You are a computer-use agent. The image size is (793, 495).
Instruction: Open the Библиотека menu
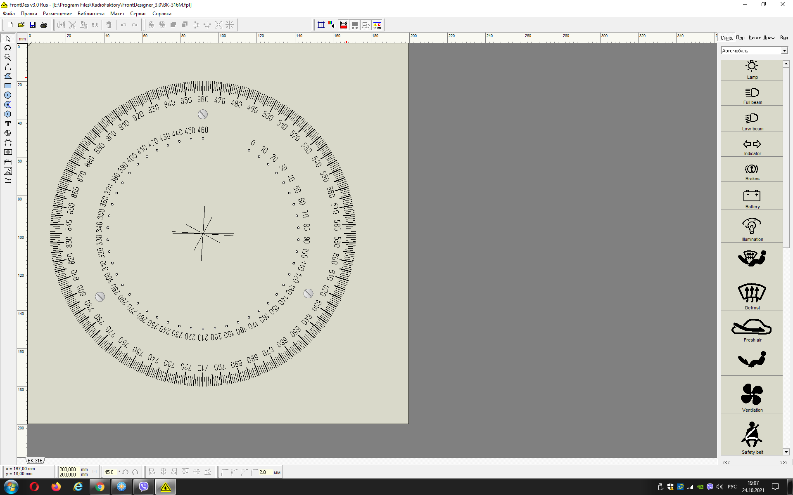pos(91,14)
